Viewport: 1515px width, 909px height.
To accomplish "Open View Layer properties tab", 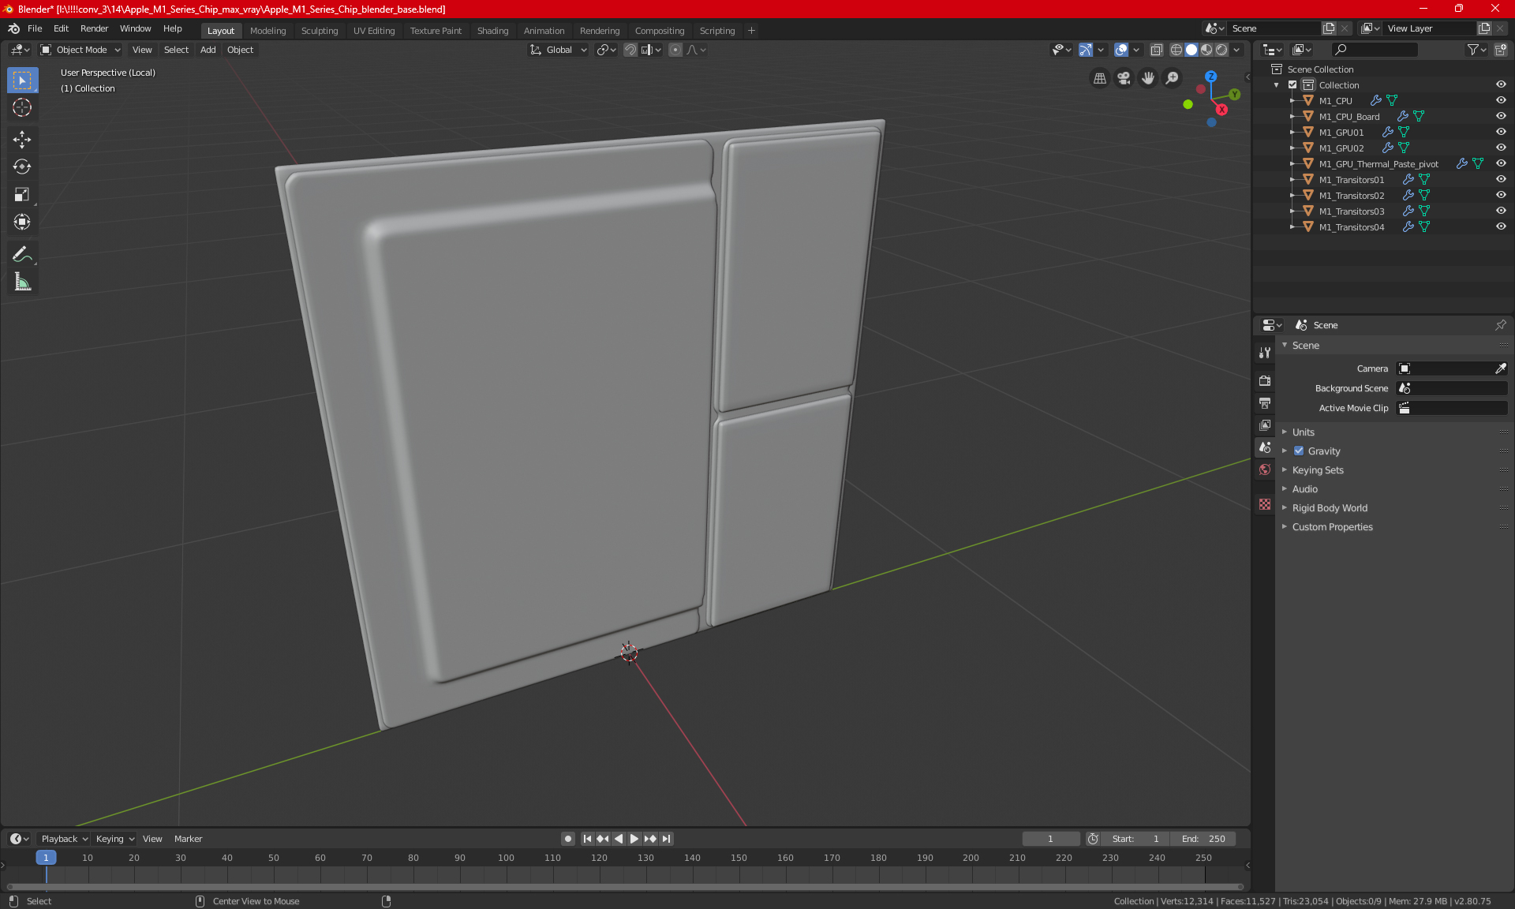I will [1265, 425].
